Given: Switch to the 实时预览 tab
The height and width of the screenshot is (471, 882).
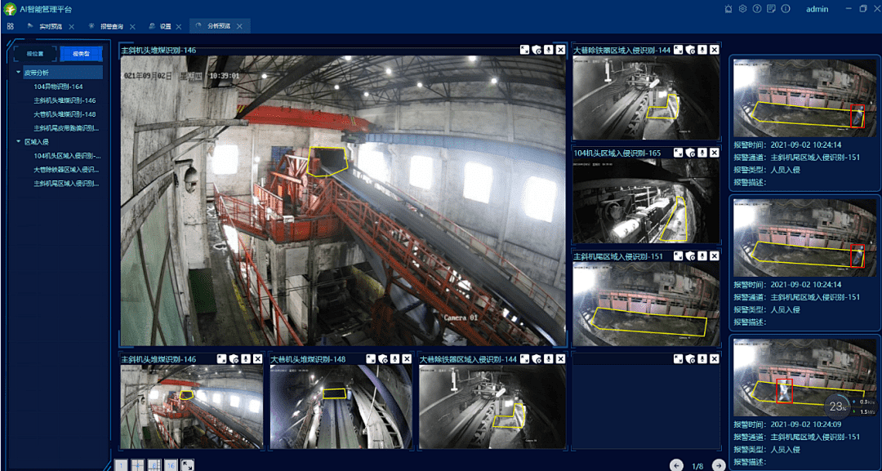Looking at the screenshot, I should 51,26.
